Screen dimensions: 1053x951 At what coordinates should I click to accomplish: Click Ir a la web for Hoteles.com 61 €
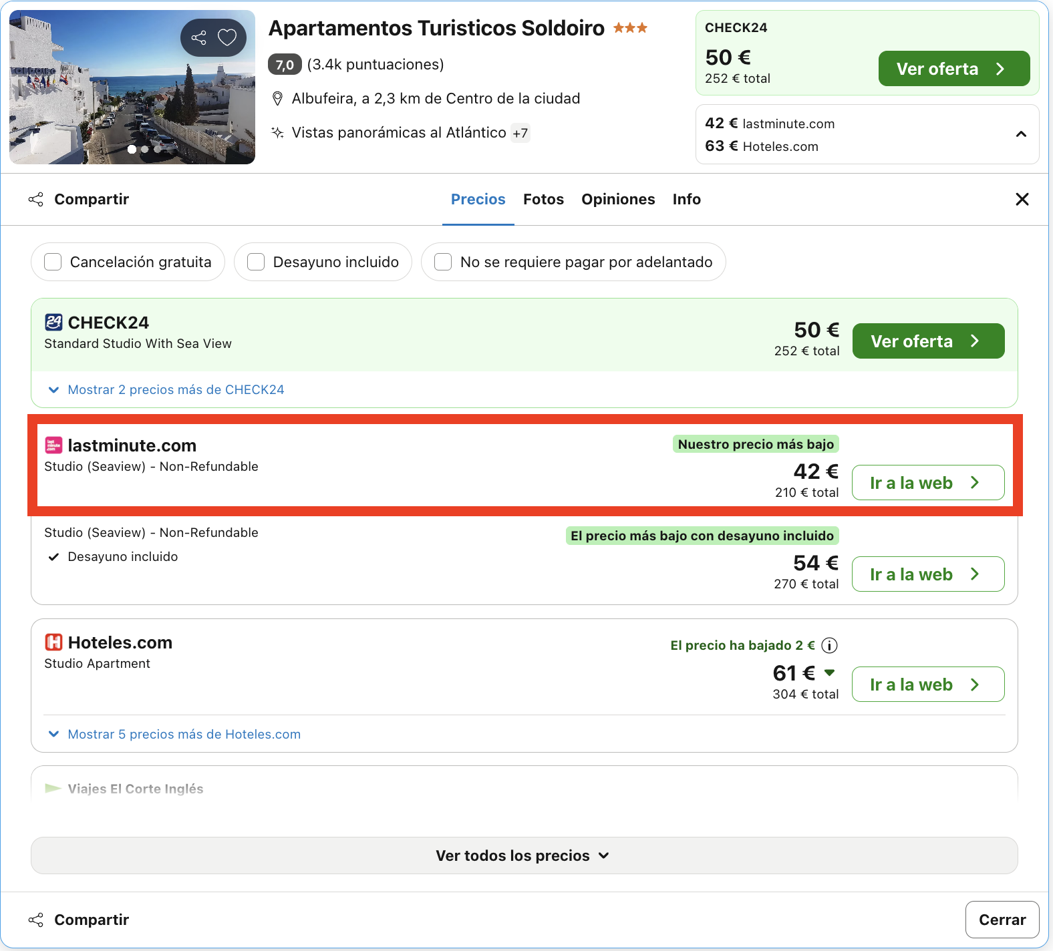point(929,685)
